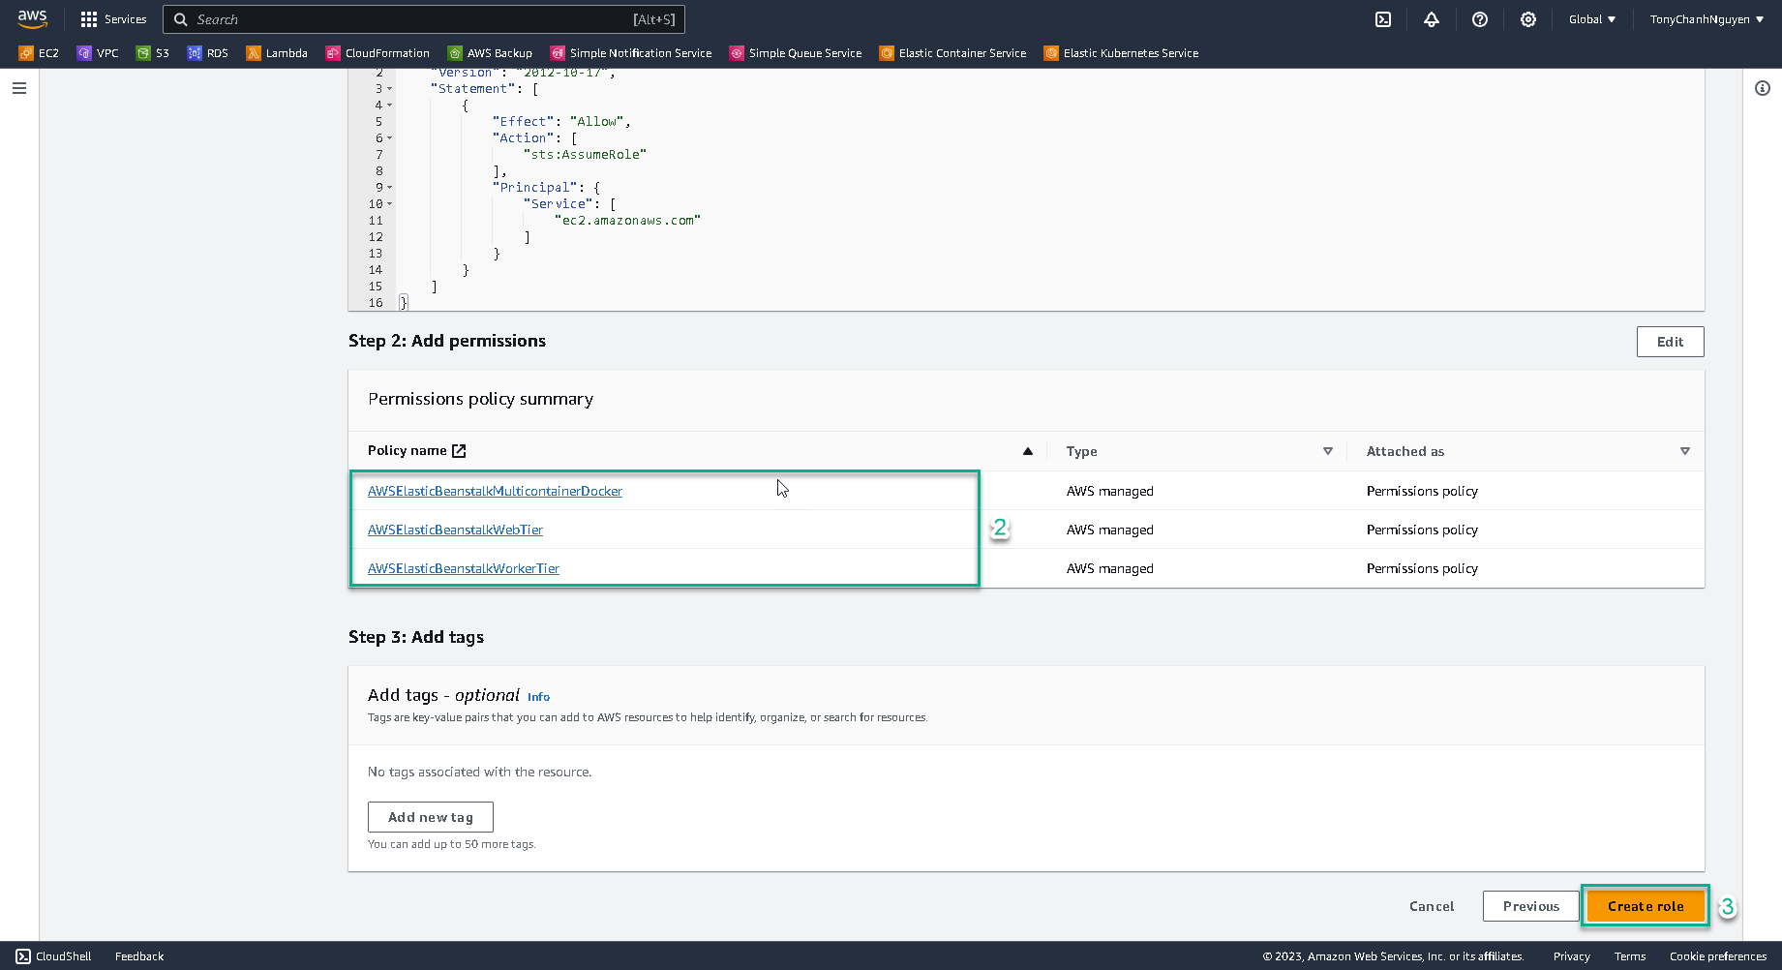Open Info link for Add tags
The height and width of the screenshot is (970, 1782).
[x=538, y=697]
